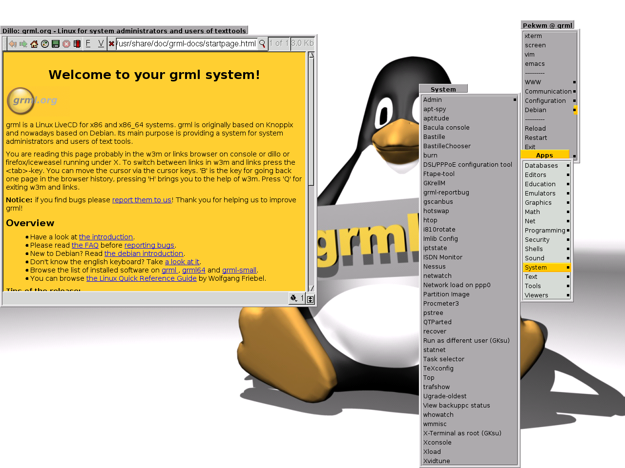
Task: Launch GKrellM from the System menu
Action: coord(469,183)
